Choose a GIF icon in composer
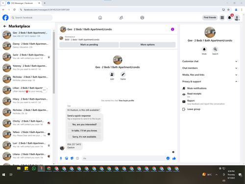245x184 pixels. click(x=77, y=158)
